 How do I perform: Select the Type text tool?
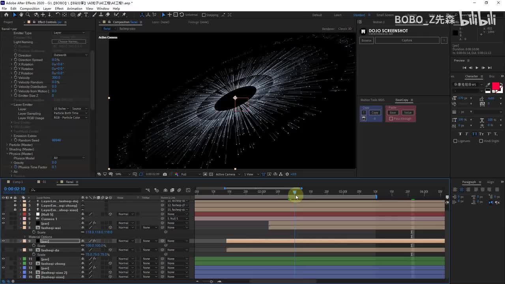tap(86, 15)
